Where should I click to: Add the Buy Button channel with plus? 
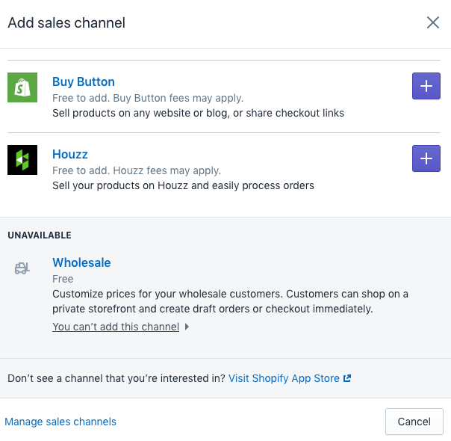(x=426, y=87)
